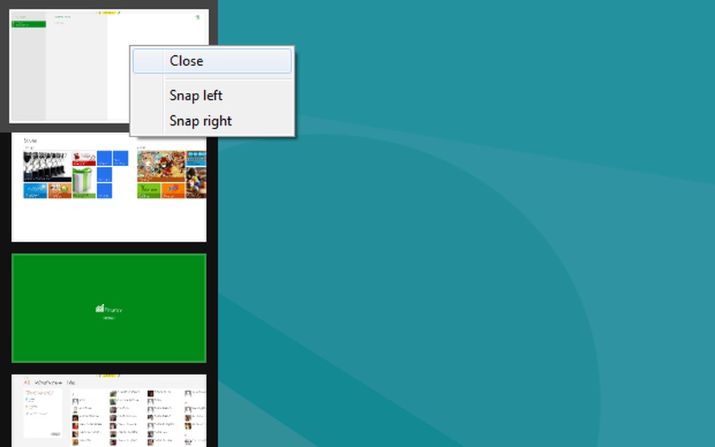Select Snap left in the context menu

pos(195,95)
